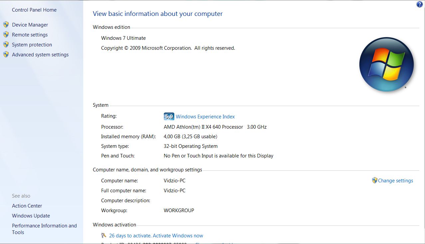The width and height of the screenshot is (425, 244).
Task: Click 26 days to activate link
Action: [x=156, y=236]
